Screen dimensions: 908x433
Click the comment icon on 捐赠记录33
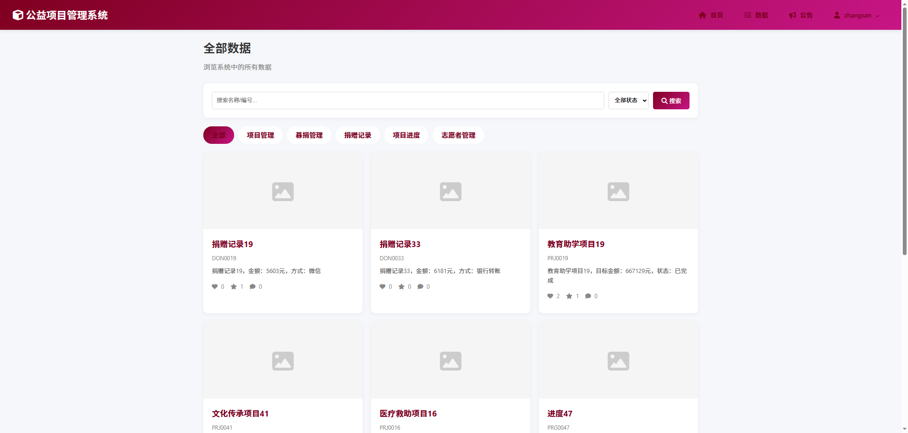420,287
